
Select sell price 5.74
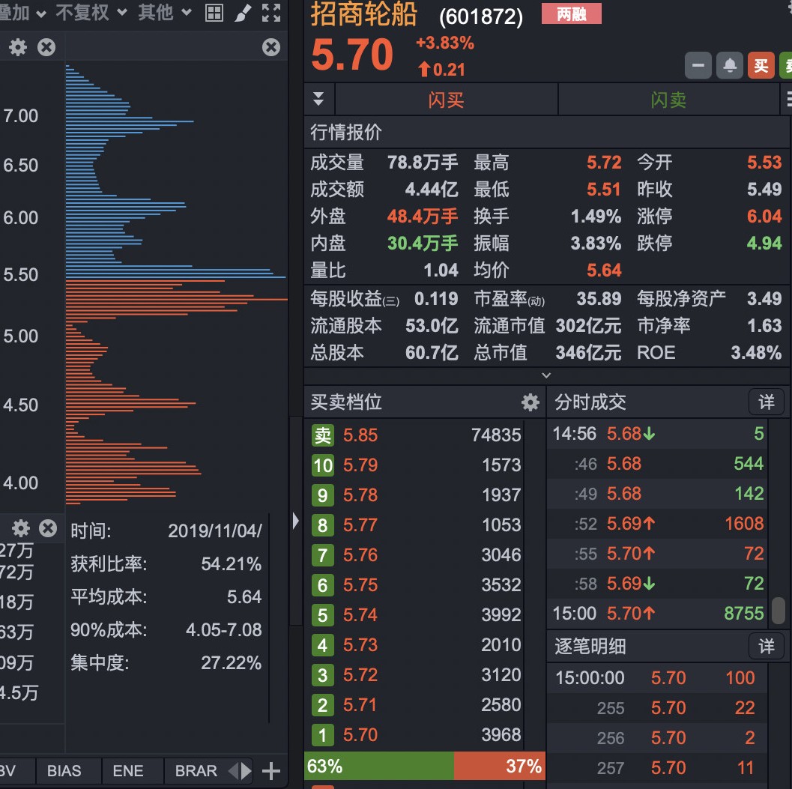coord(360,614)
